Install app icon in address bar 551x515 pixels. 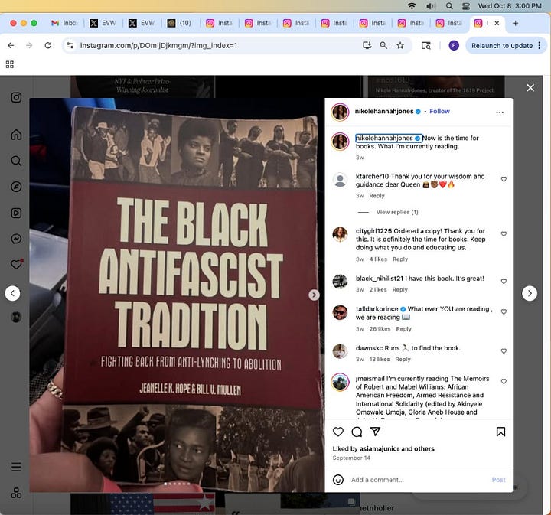[x=367, y=45]
